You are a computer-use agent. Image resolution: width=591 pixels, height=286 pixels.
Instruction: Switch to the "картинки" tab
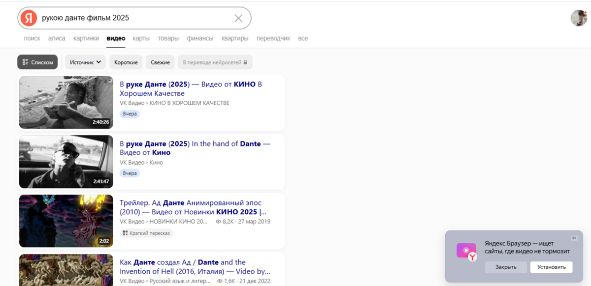[86, 38]
